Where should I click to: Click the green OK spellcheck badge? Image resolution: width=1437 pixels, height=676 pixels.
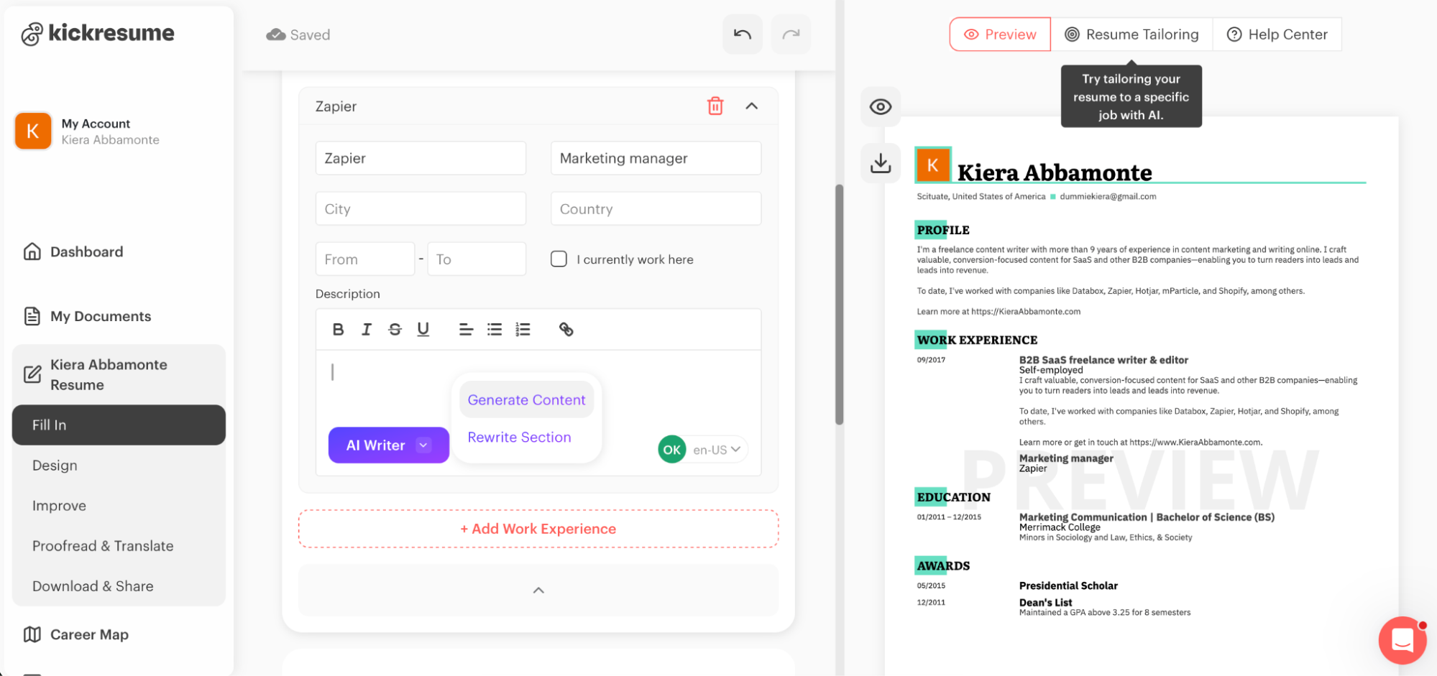[x=672, y=450]
